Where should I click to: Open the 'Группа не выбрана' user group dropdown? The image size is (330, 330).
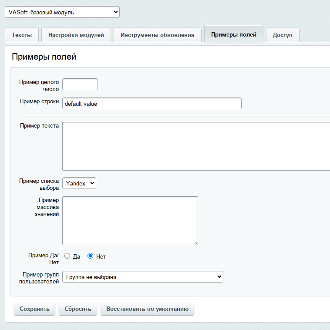(143, 277)
